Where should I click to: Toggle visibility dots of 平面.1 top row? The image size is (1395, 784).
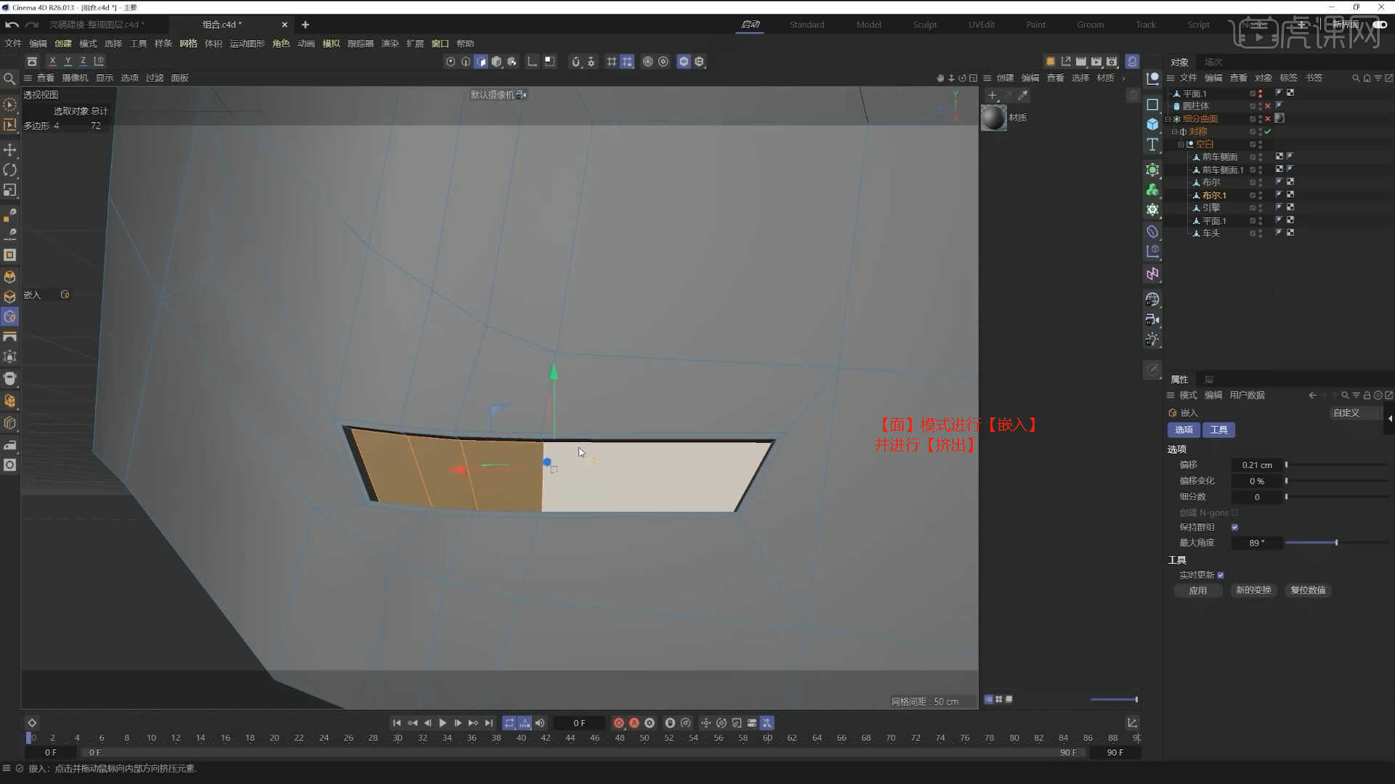click(1260, 94)
